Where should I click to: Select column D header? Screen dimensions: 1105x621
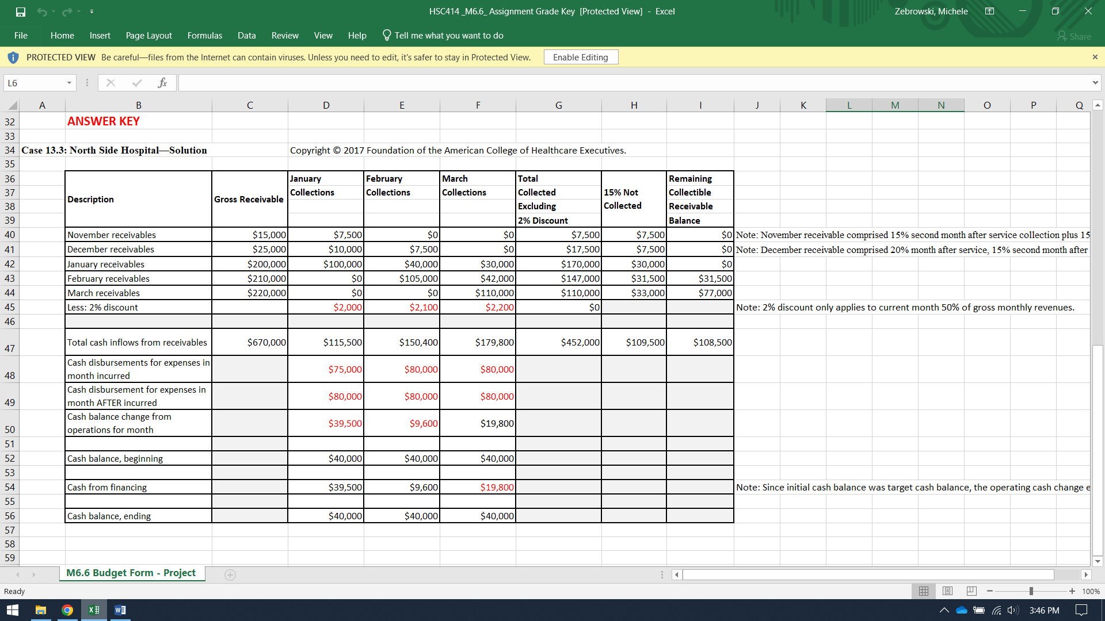click(x=326, y=105)
